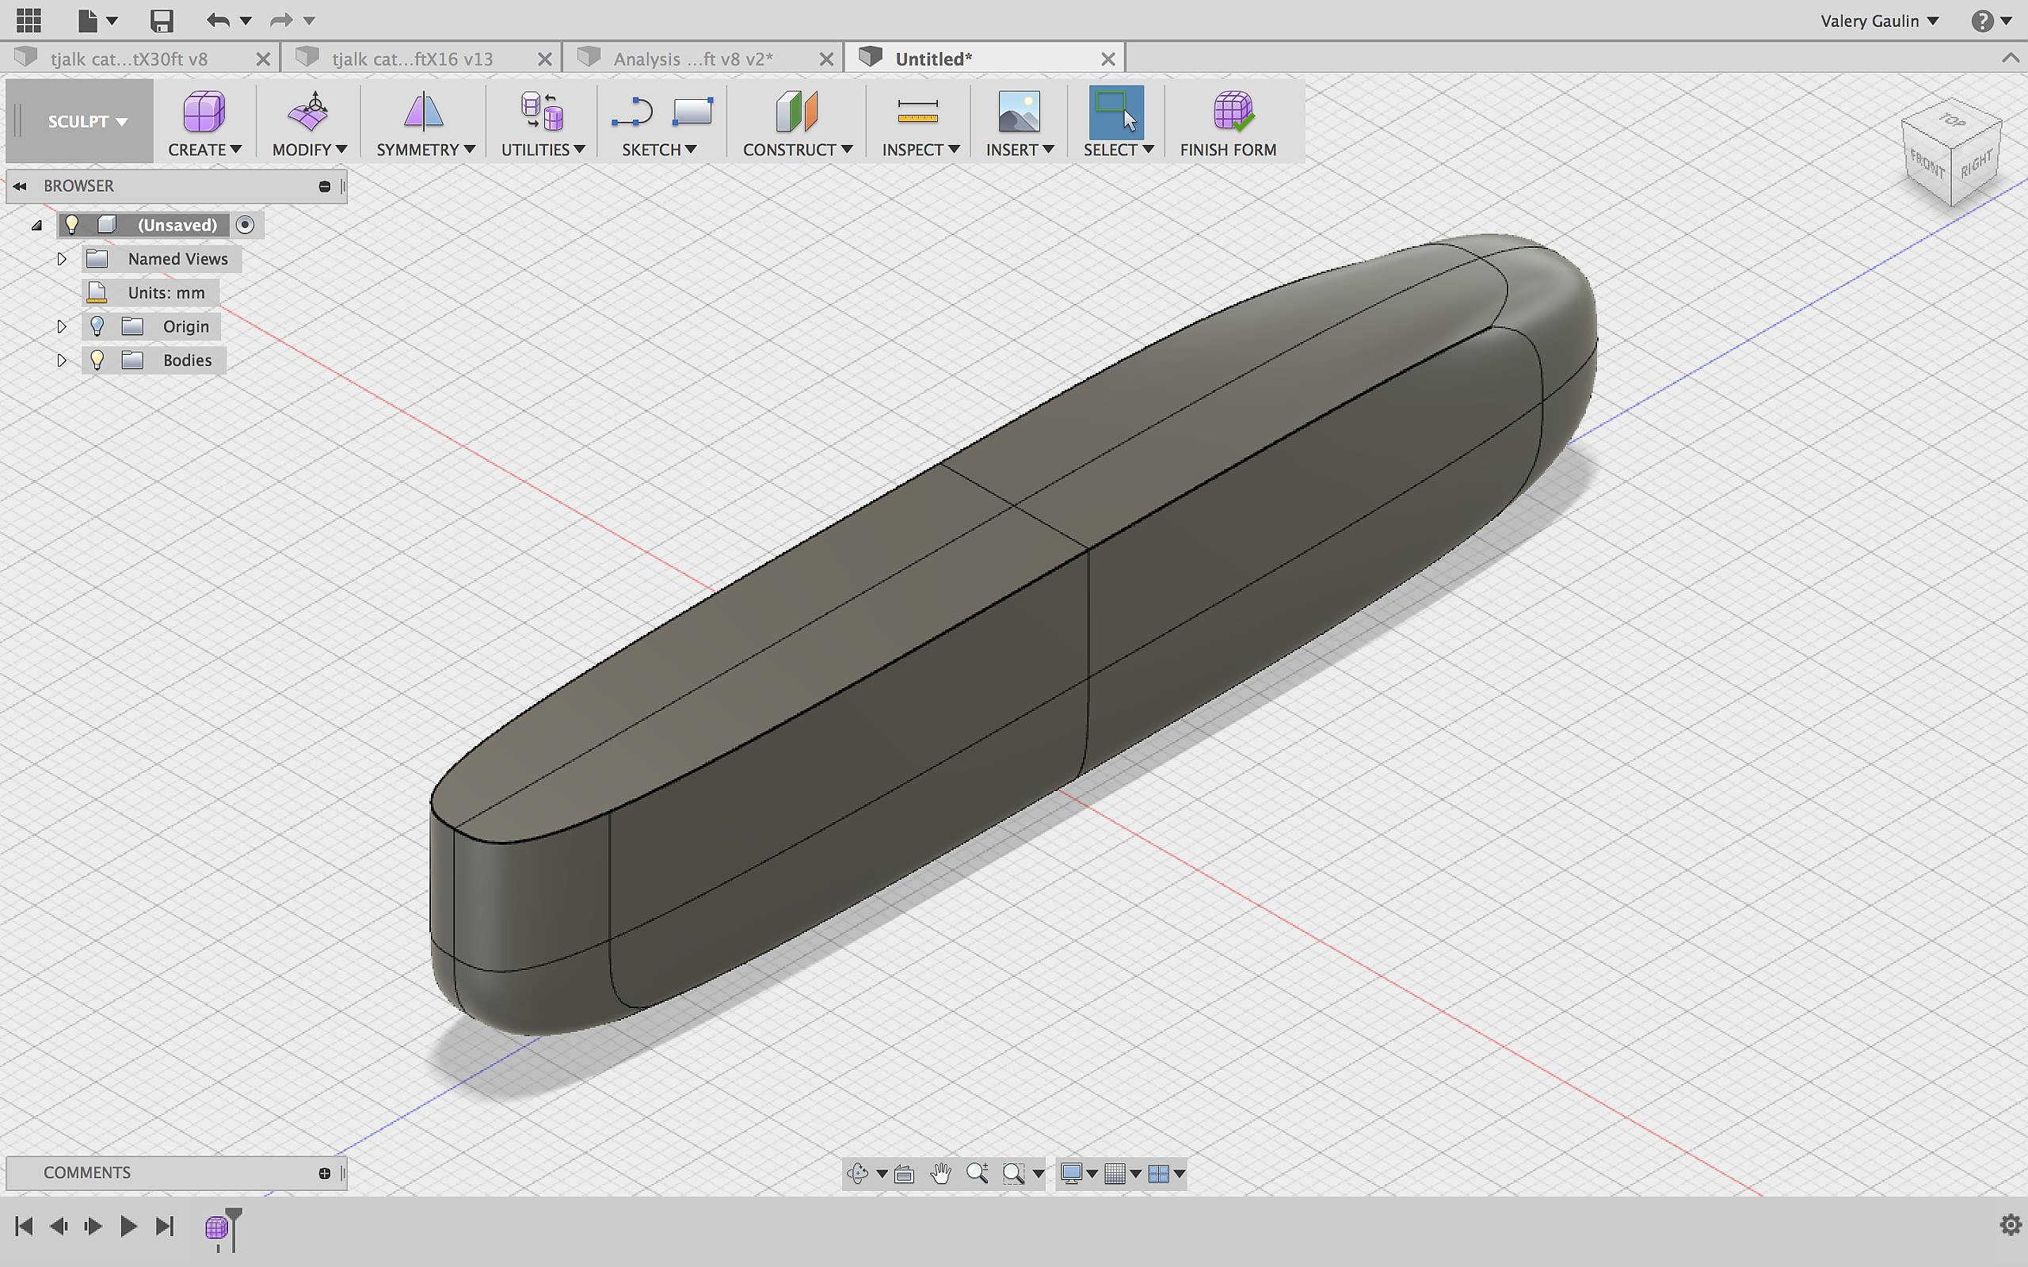The width and height of the screenshot is (2028, 1267).
Task: Click the Construct plane icon
Action: coord(796,112)
